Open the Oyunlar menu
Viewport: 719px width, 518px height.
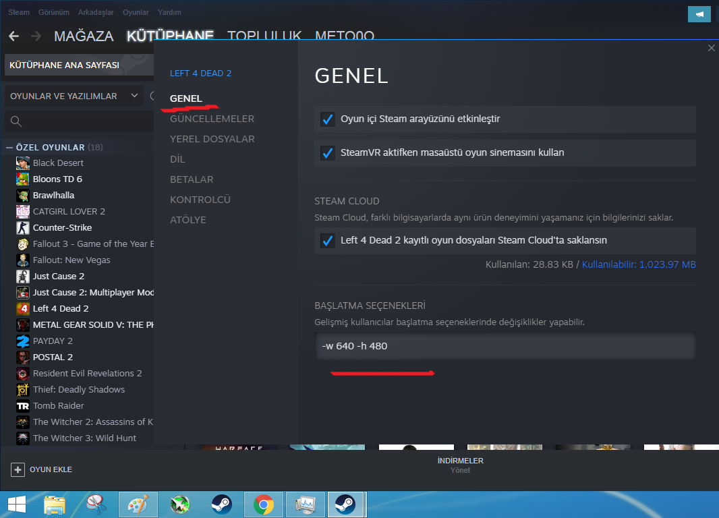click(136, 12)
